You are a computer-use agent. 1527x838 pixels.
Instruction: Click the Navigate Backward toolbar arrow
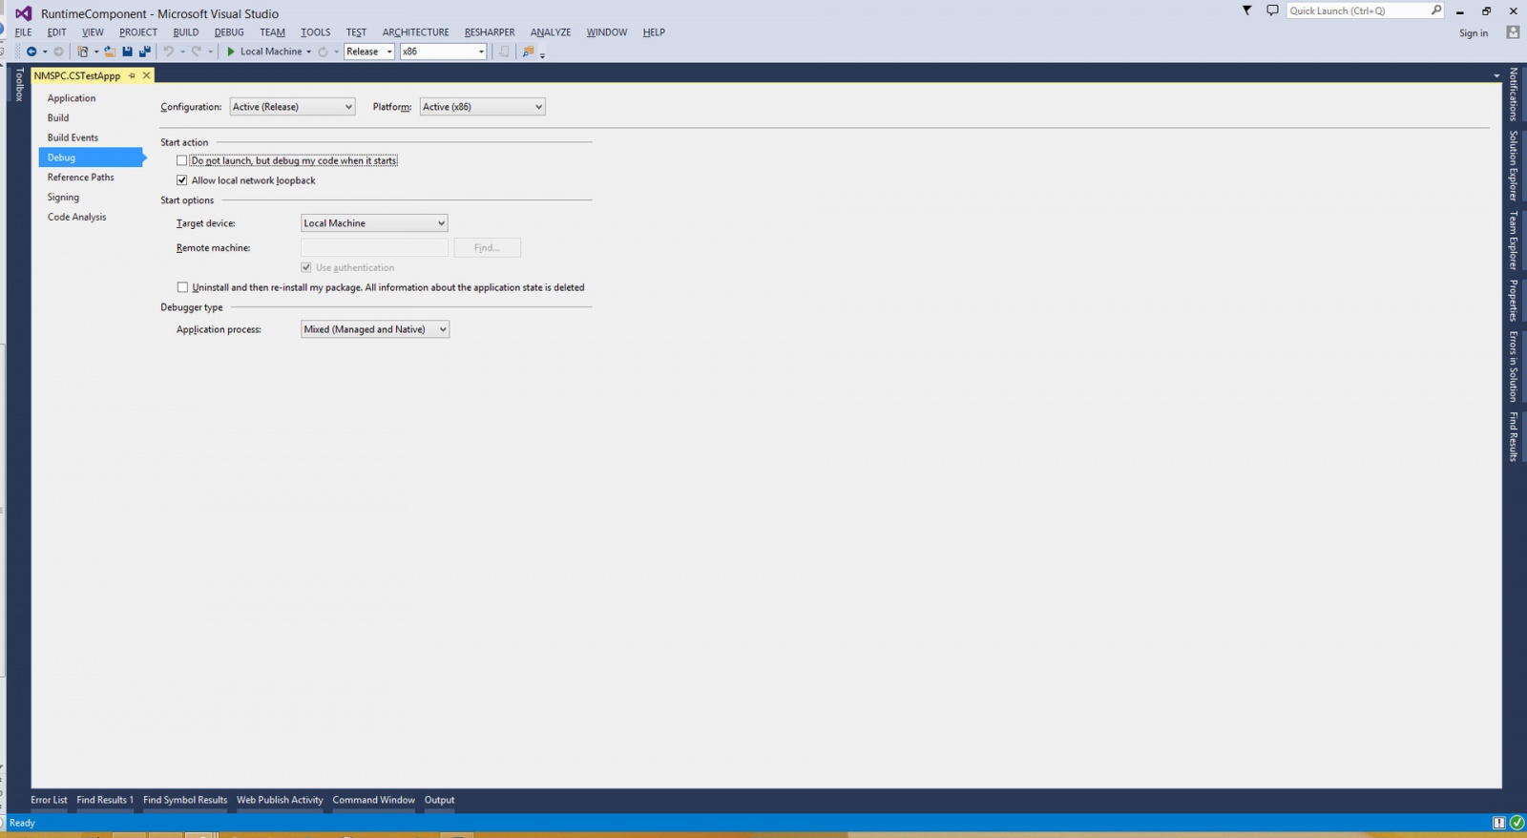tap(31, 52)
